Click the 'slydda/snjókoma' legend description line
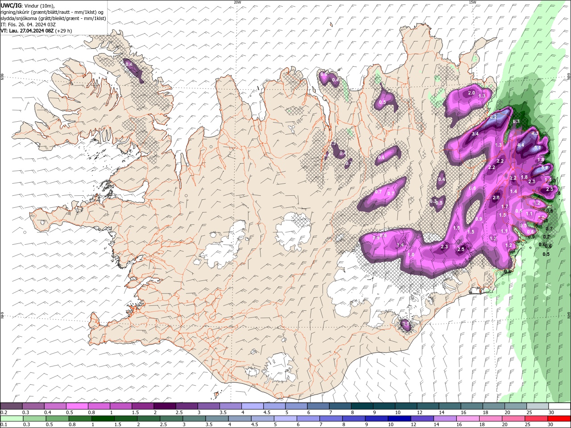The width and height of the screenshot is (571, 428). click(54, 18)
